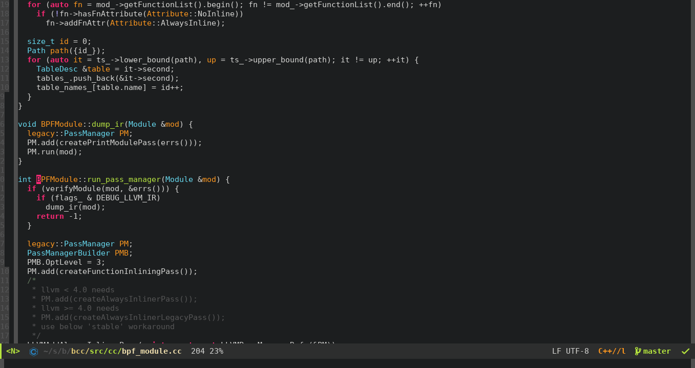Click the 23% buffer position indicator
Screen dimensions: 695x368
click(216, 351)
